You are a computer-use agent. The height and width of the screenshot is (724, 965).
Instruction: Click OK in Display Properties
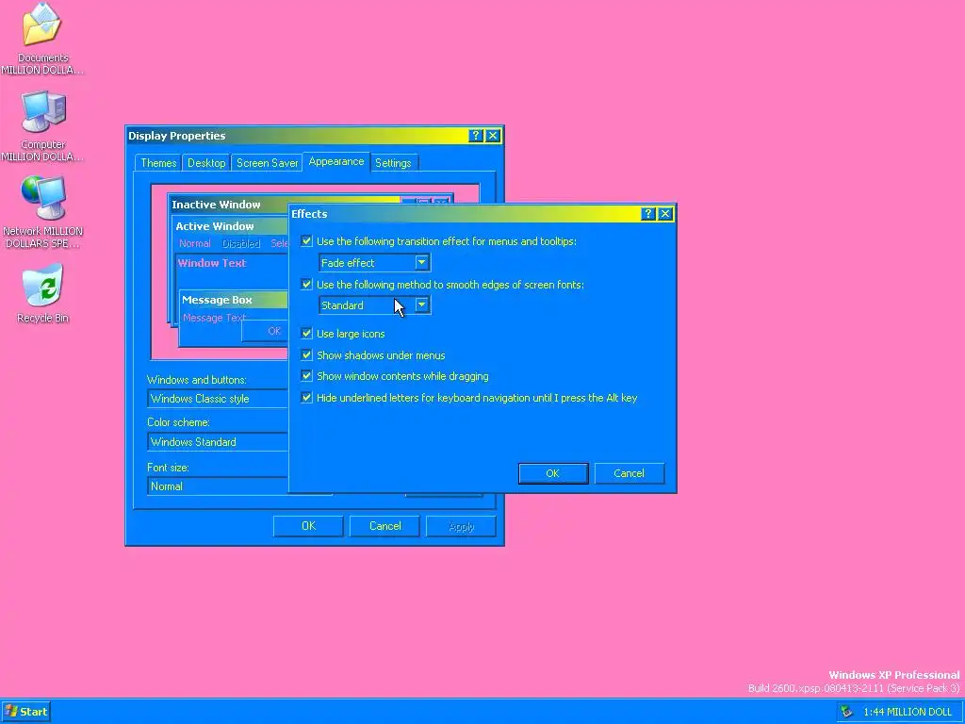pyautogui.click(x=308, y=526)
